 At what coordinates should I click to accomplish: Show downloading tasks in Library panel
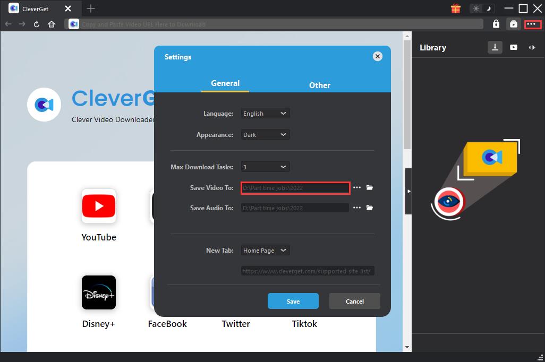coord(495,47)
